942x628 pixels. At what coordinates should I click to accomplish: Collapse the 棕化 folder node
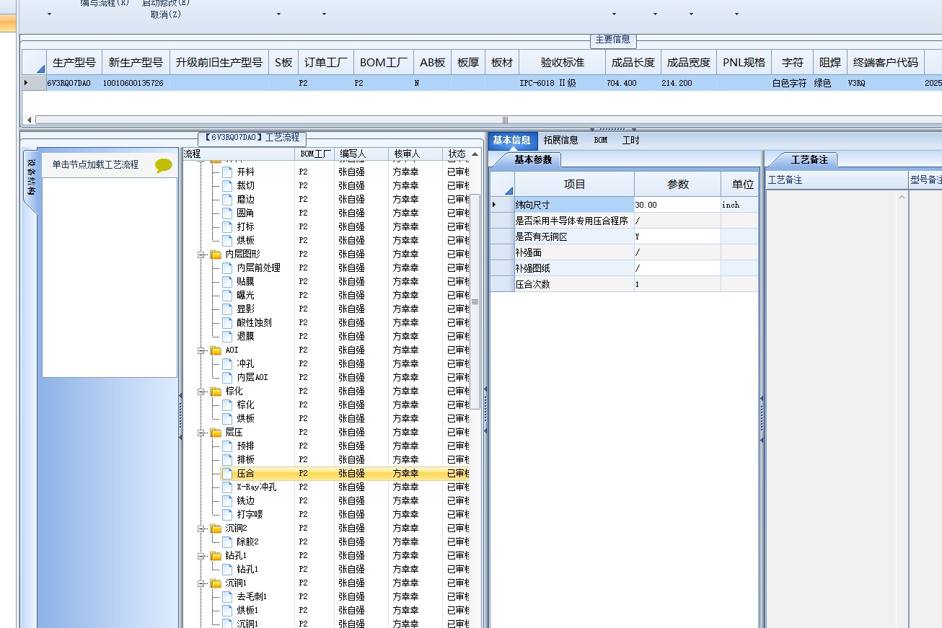(201, 391)
